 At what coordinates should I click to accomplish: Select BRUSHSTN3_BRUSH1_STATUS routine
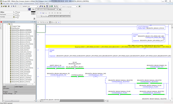[21, 82]
